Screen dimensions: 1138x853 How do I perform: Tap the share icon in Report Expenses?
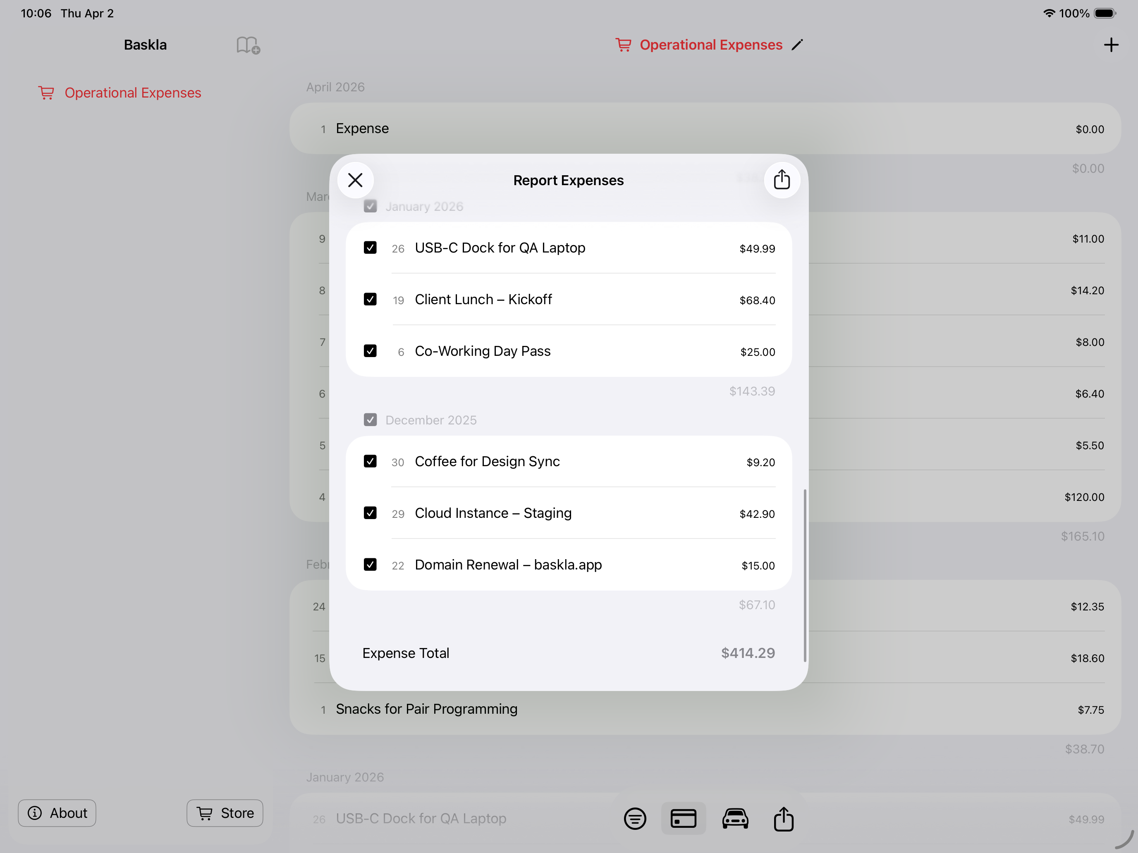pos(782,181)
